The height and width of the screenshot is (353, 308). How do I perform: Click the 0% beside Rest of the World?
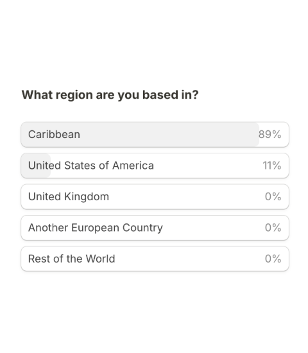[x=273, y=259]
